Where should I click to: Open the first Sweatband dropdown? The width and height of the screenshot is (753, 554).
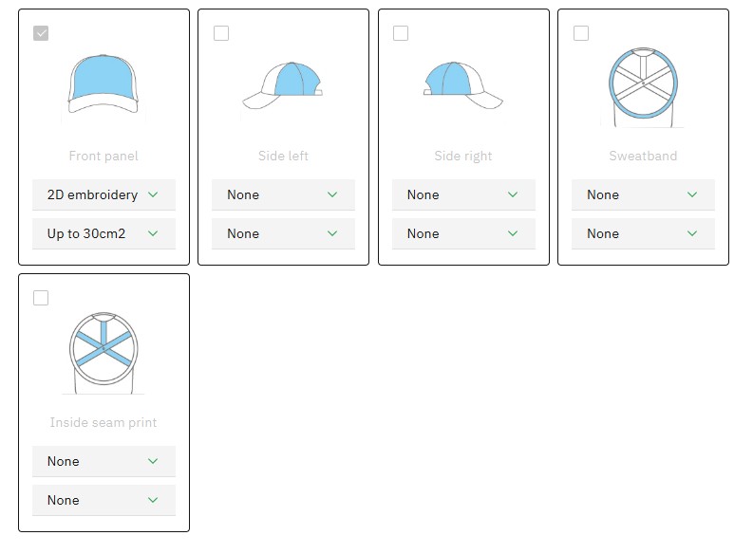click(x=643, y=194)
